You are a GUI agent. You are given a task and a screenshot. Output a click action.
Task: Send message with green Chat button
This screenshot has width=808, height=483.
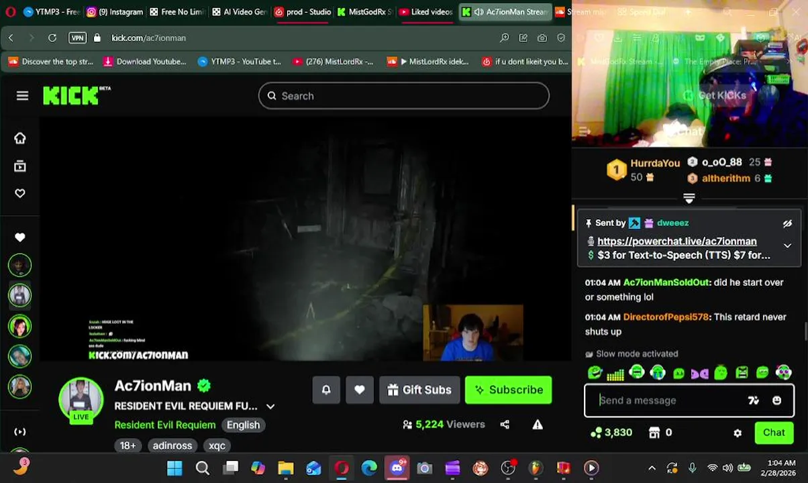pyautogui.click(x=774, y=433)
